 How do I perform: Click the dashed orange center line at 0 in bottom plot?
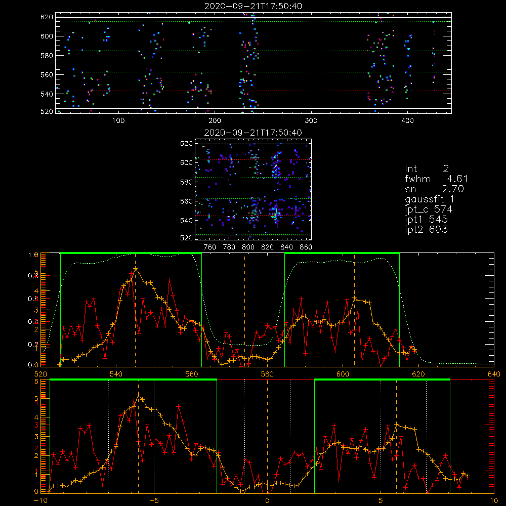point(267,436)
